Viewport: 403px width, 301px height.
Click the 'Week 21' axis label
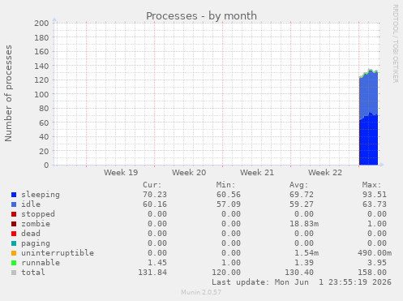point(257,173)
